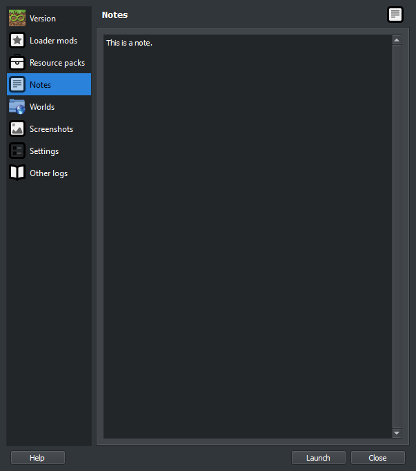416x471 pixels.
Task: Click the Help button
Action: [x=38, y=458]
